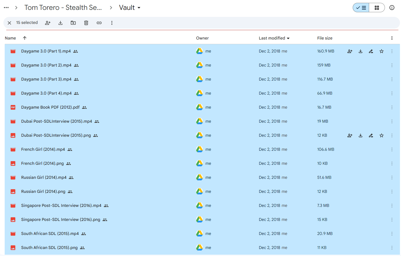Rename Dubai Post-SDLInterview (2015).png via pencil icon
Image resolution: width=401 pixels, height=256 pixels.
(371, 135)
